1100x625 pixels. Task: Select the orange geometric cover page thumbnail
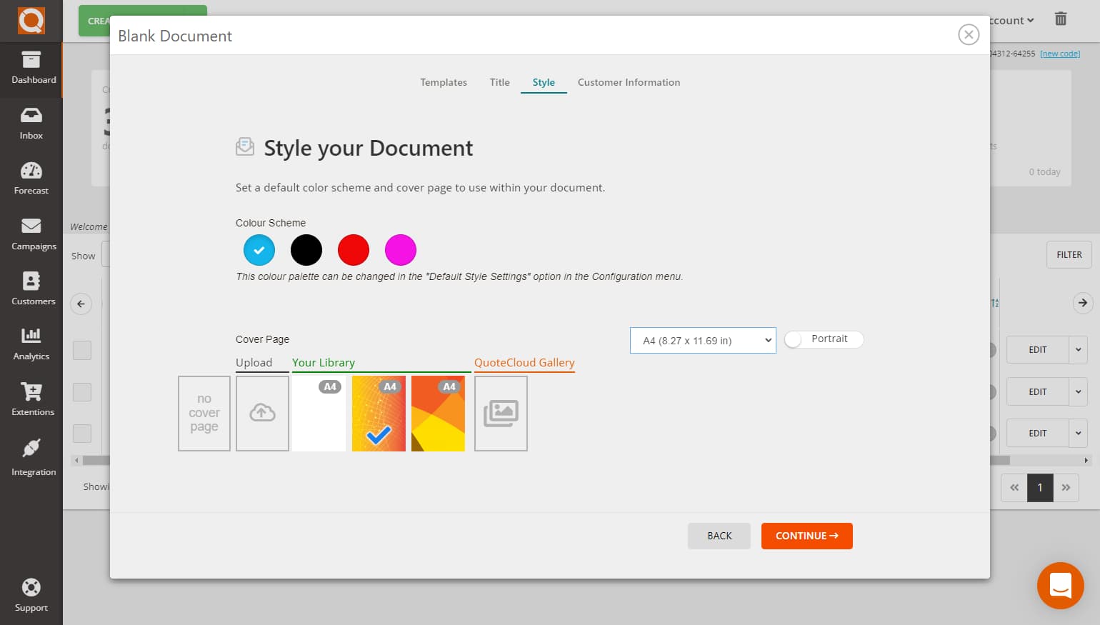click(438, 414)
